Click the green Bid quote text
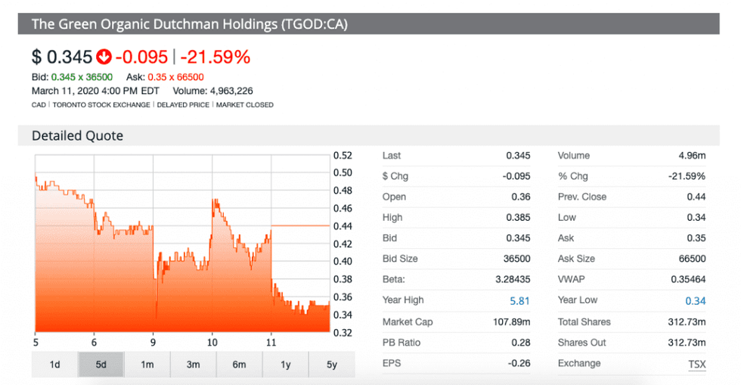Viewport: 741px width, 385px height. (x=72, y=77)
